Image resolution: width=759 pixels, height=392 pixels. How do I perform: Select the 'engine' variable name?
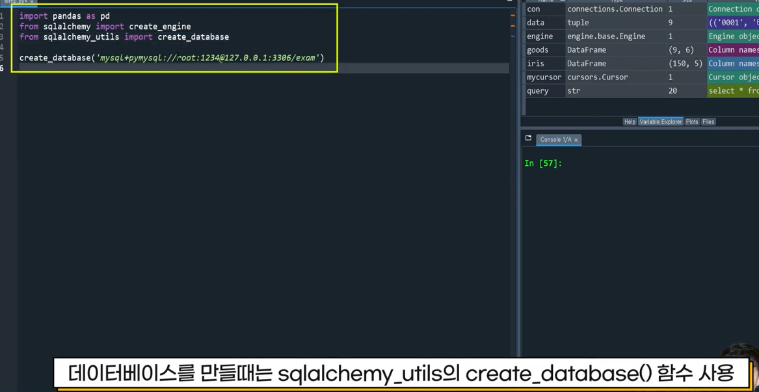540,36
